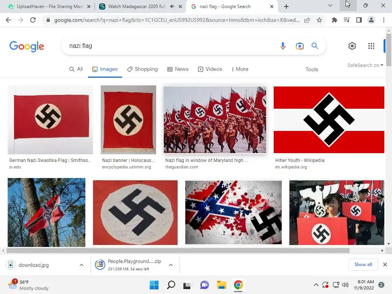Open the Tools button
This screenshot has height=294, width=392.
pos(312,70)
